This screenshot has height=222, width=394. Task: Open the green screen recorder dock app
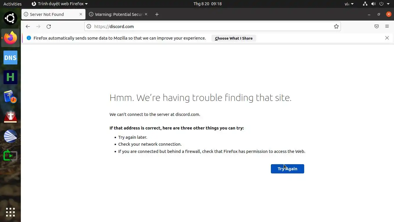[x=10, y=156]
